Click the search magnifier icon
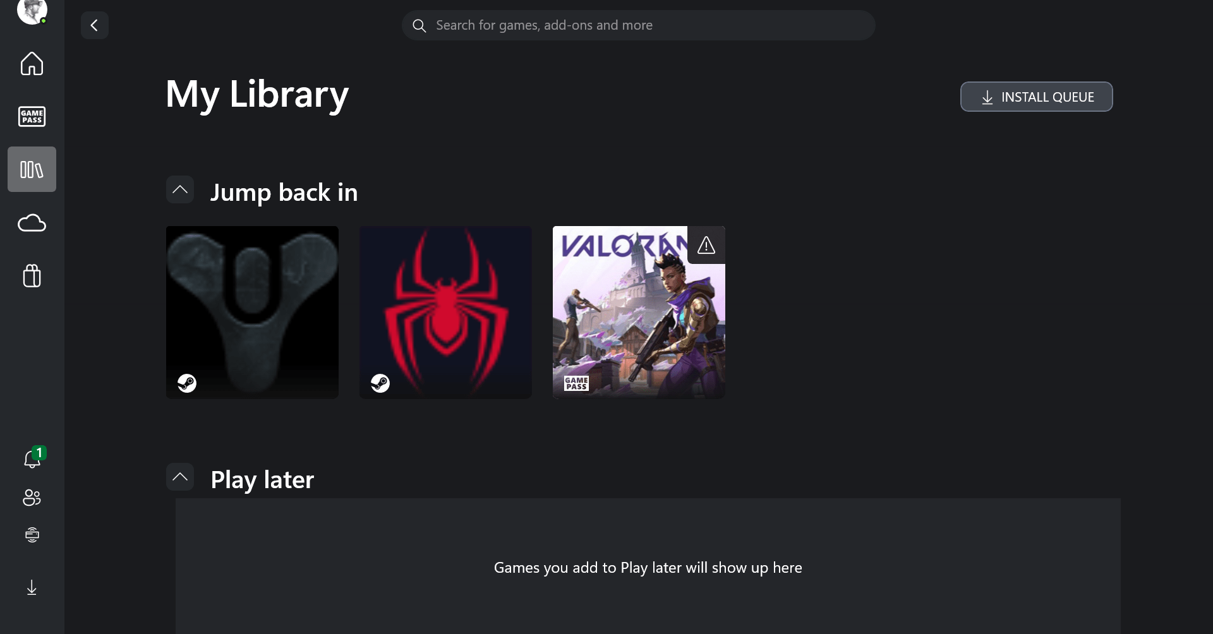This screenshot has height=634, width=1213. 419,25
